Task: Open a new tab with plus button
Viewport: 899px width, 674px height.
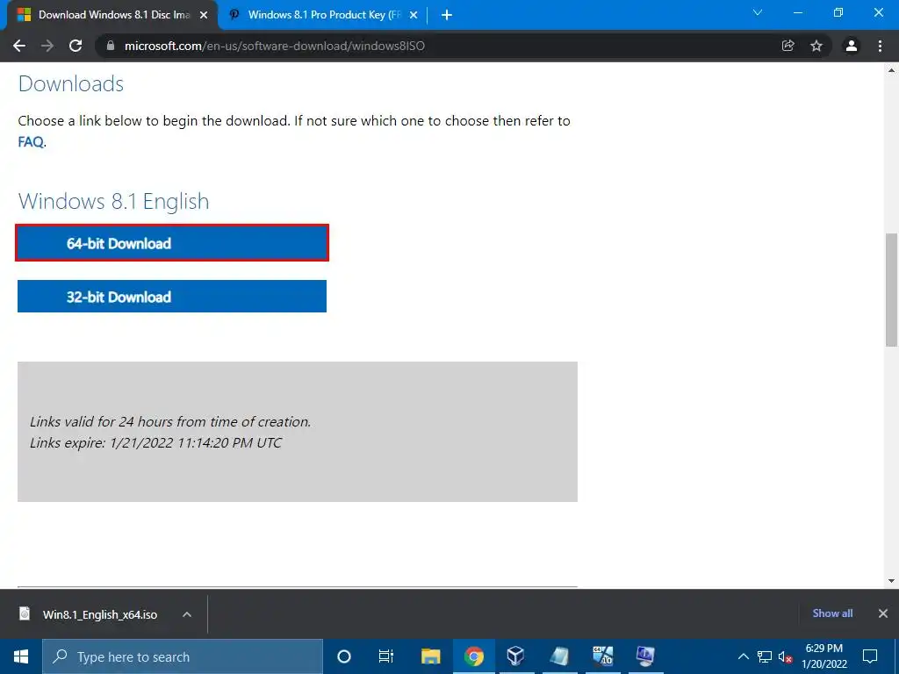Action: (x=447, y=15)
